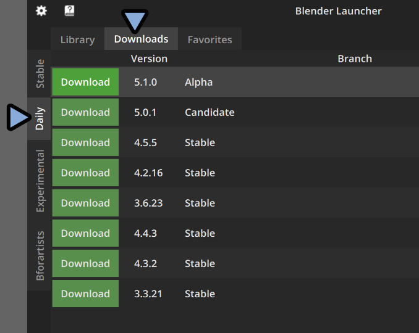
Task: Download Blender 3.6.23 Stable
Action: 85,203
